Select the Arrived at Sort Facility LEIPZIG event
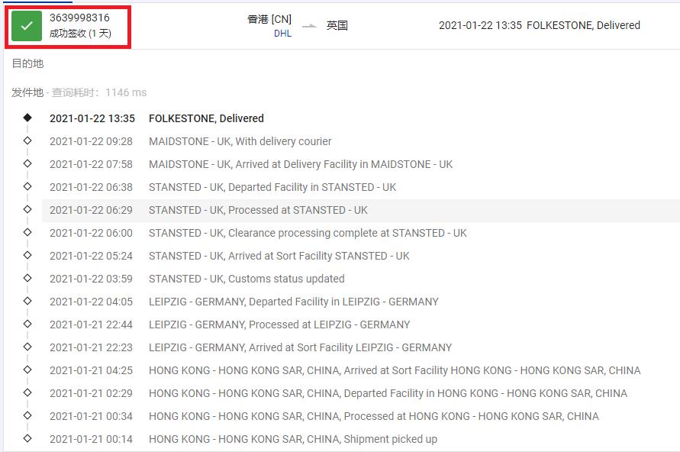 click(x=300, y=347)
